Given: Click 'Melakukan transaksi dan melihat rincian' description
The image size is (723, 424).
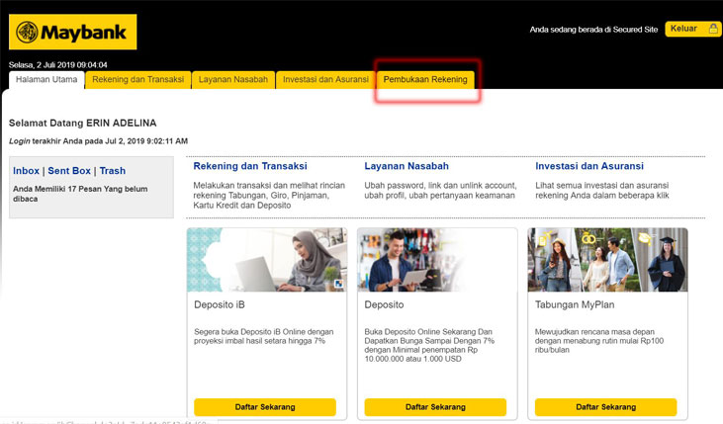Looking at the screenshot, I should 269,196.
